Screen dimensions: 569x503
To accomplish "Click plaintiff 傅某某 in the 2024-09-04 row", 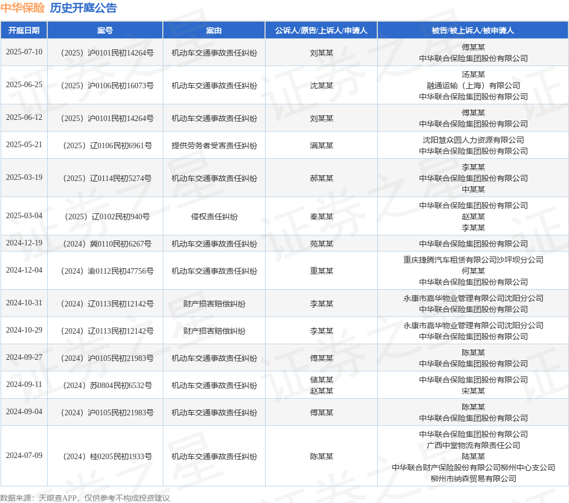I will pos(322,413).
